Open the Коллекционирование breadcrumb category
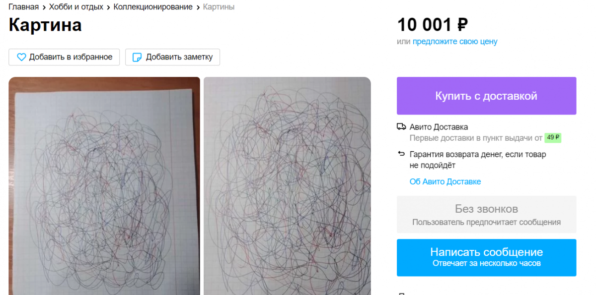The width and height of the screenshot is (596, 295). [x=153, y=7]
